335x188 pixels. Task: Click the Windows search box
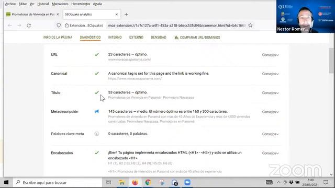point(58,182)
